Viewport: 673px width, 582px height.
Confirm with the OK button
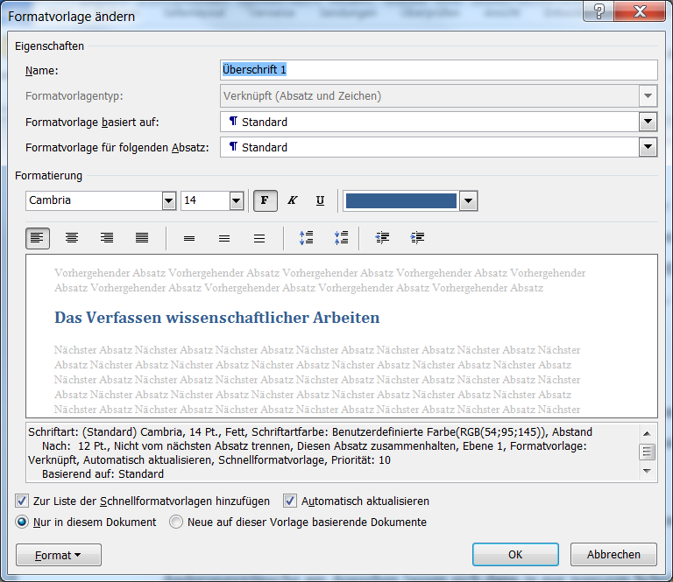point(515,555)
